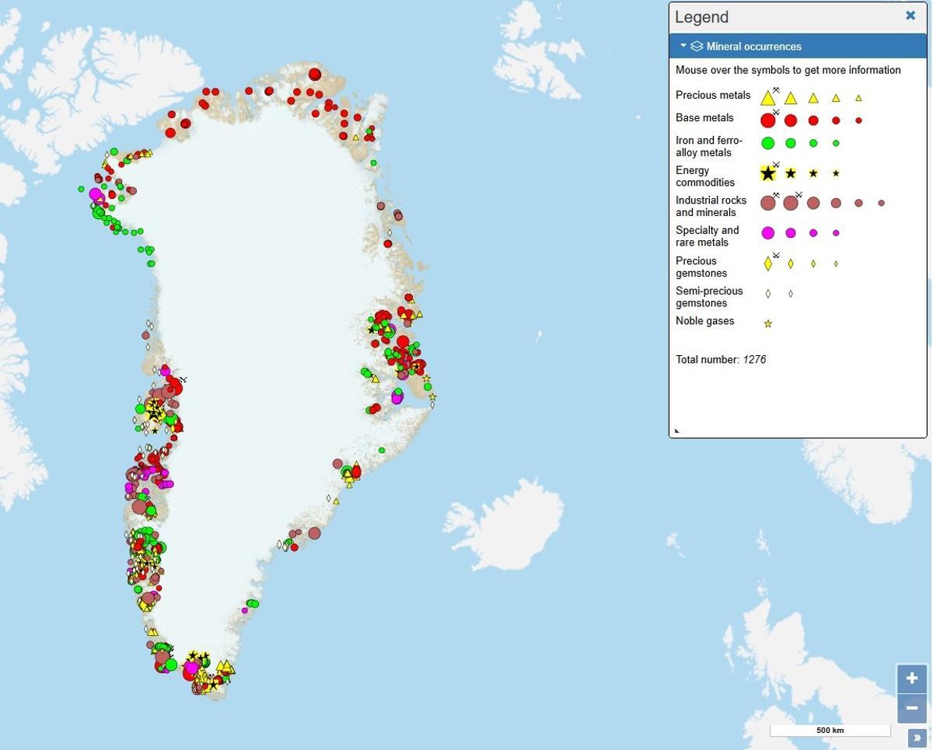The height and width of the screenshot is (750, 933).
Task: Click the Noble gases star symbol
Action: click(x=768, y=324)
